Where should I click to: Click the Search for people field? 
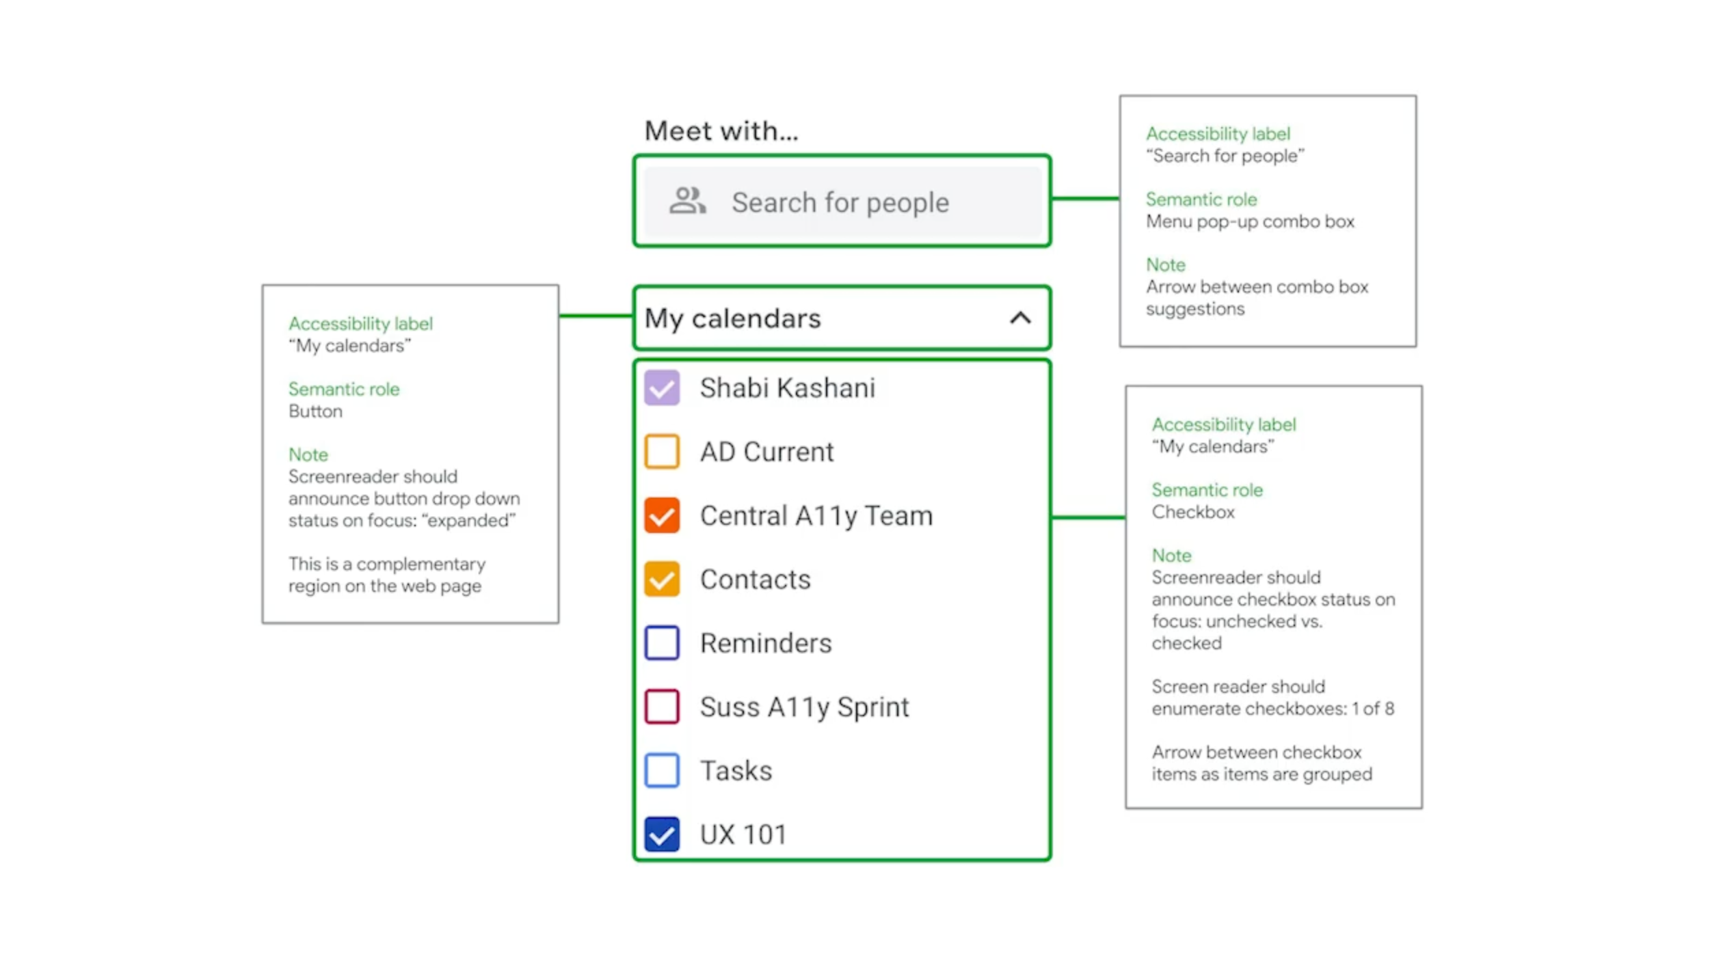pos(840,202)
